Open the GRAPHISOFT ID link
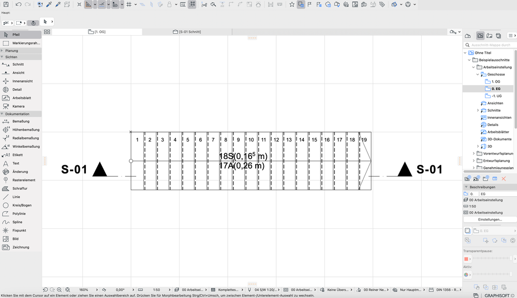 499,296
